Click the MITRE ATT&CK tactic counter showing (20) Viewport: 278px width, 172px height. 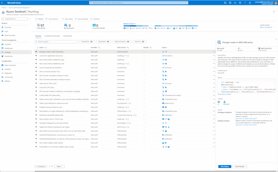coord(126,28)
